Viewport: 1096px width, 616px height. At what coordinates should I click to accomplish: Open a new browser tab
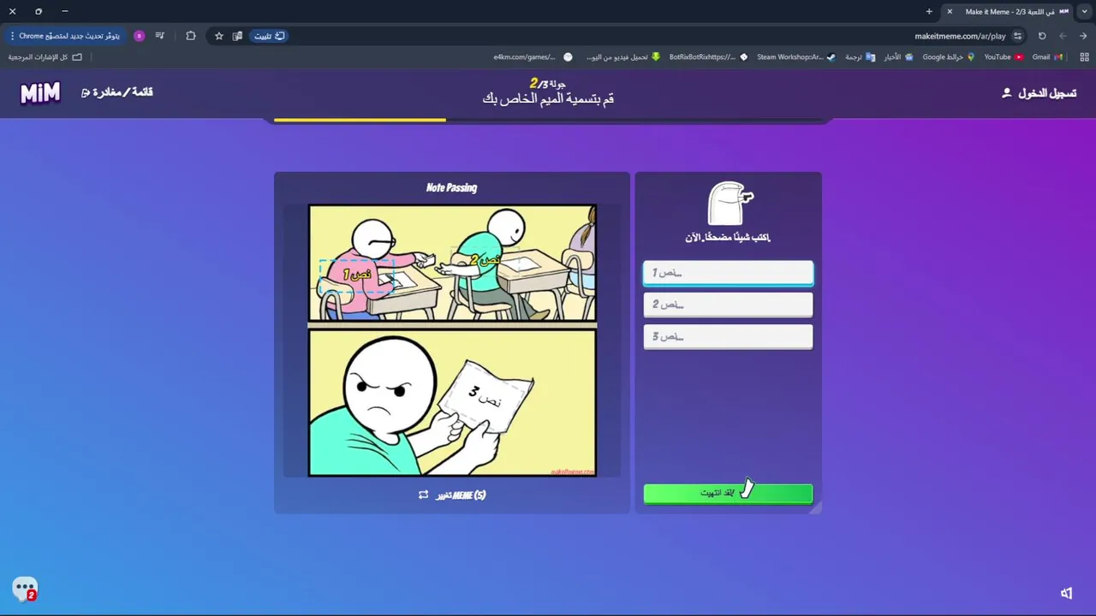pos(929,12)
